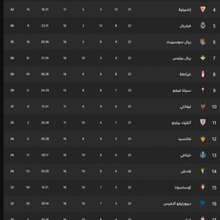Click the Granada crest in row 8
Viewport: 220px width, 220px height.
tap(203, 74)
